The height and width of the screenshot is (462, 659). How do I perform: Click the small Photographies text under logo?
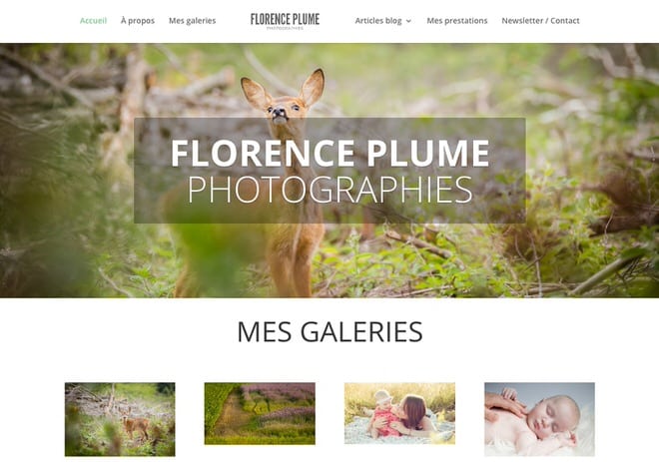(x=285, y=29)
